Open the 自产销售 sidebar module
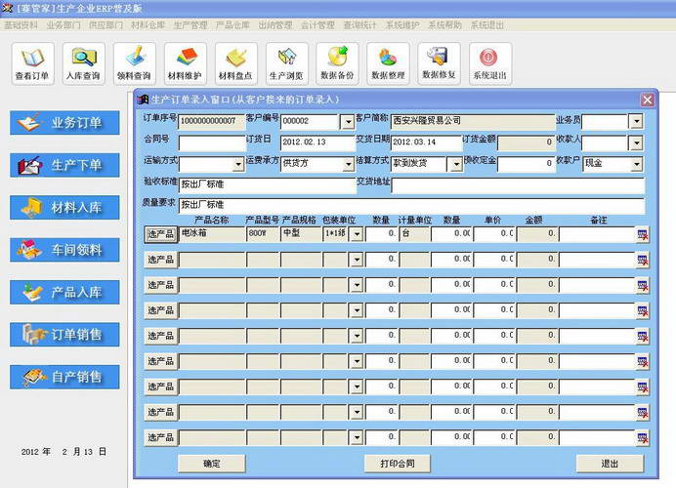676x488 pixels. pyautogui.click(x=64, y=377)
